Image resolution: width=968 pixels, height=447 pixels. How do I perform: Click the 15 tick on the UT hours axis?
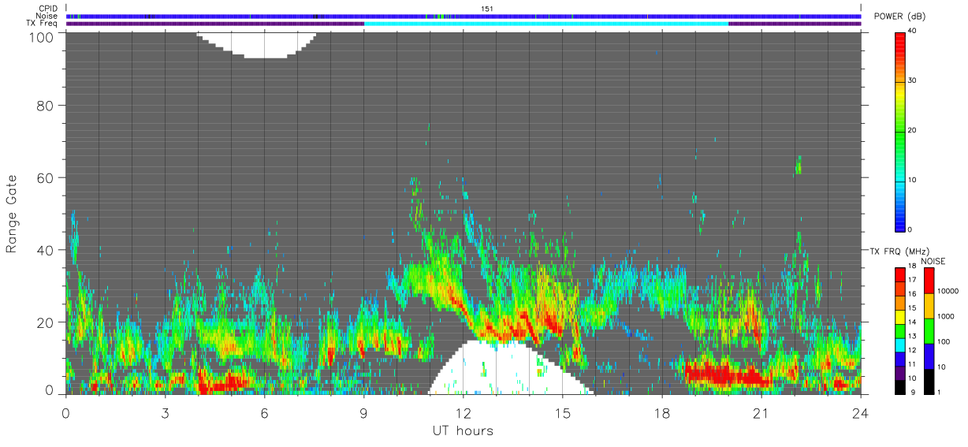(x=563, y=412)
